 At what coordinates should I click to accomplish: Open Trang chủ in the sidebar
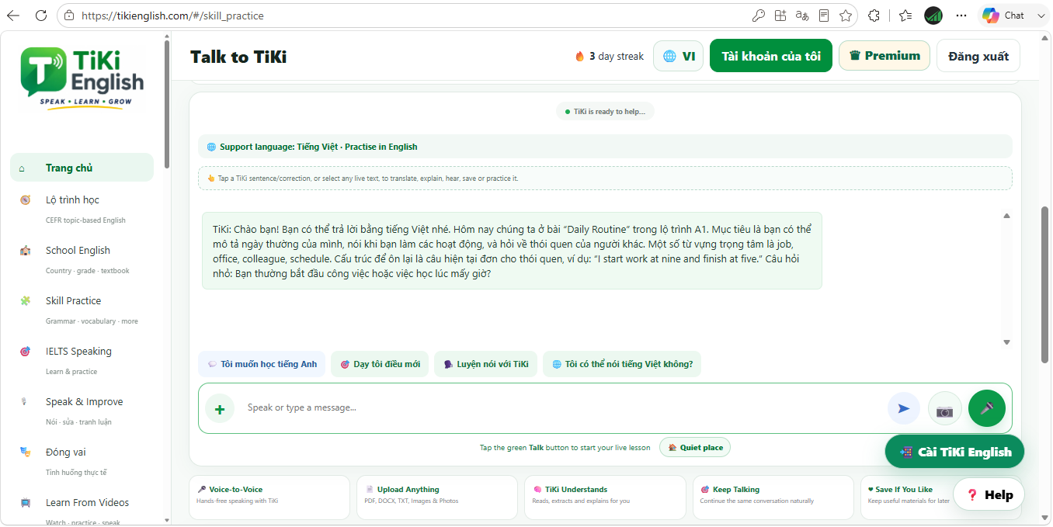(82, 168)
